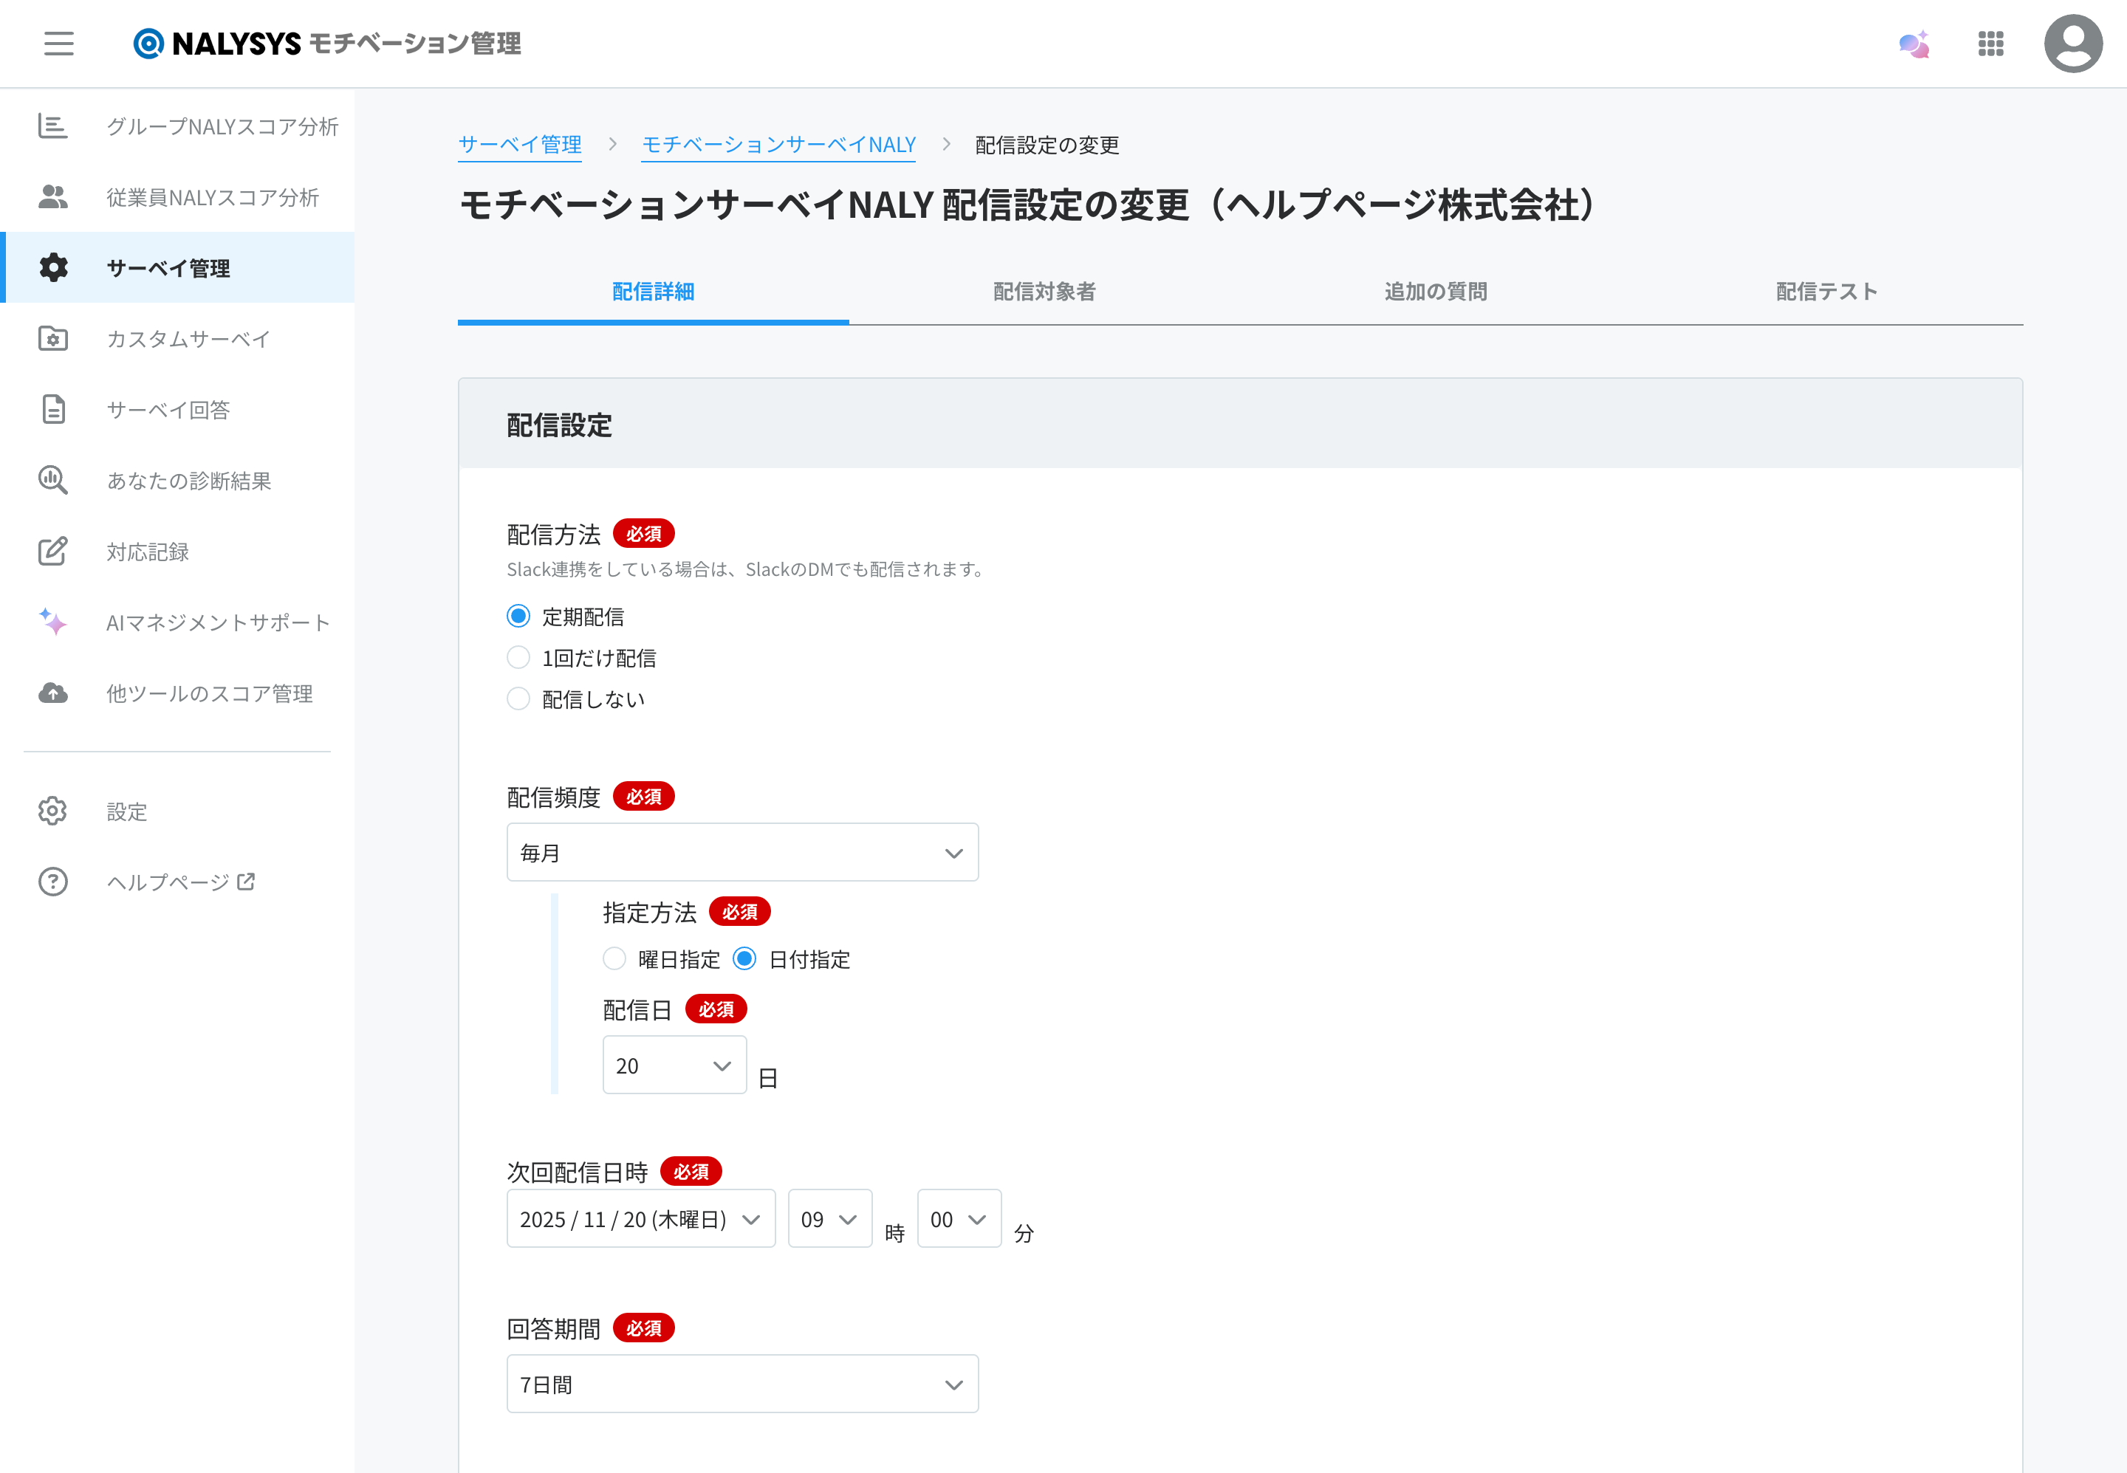Expand the 配信日 day dropdown showing 20

point(674,1065)
